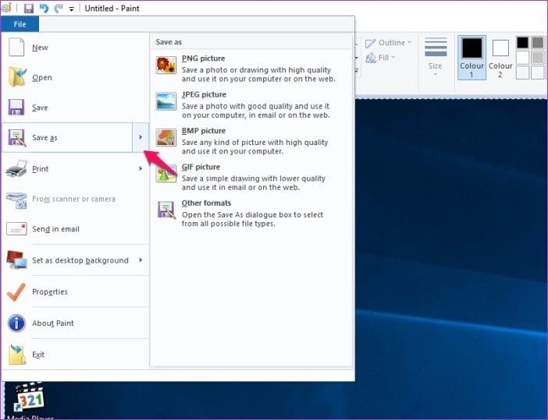Select PNG picture save option

tap(251, 68)
